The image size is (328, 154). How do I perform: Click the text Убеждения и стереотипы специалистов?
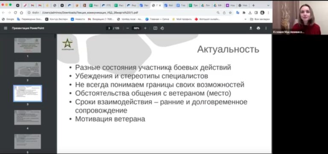point(142,76)
